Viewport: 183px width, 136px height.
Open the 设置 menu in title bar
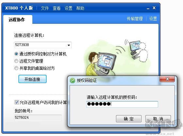point(68,8)
